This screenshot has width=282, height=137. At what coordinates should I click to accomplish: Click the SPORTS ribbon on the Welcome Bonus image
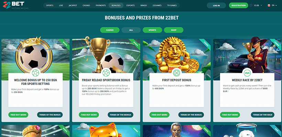coord(64,44)
